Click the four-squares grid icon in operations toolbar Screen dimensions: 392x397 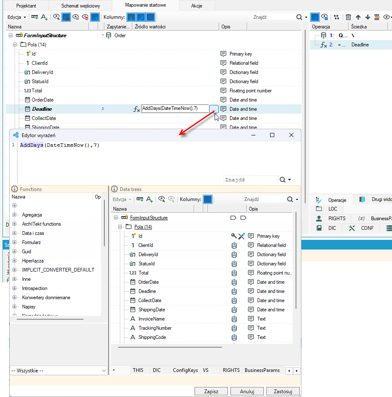pyautogui.click(x=336, y=17)
